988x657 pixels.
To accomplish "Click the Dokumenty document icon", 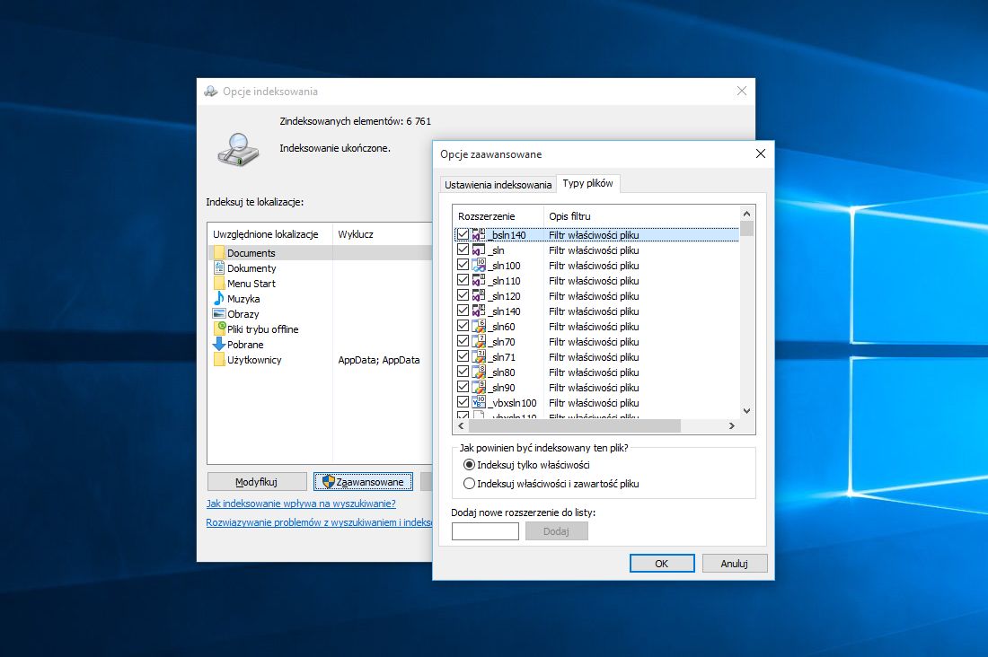I will 219,267.
